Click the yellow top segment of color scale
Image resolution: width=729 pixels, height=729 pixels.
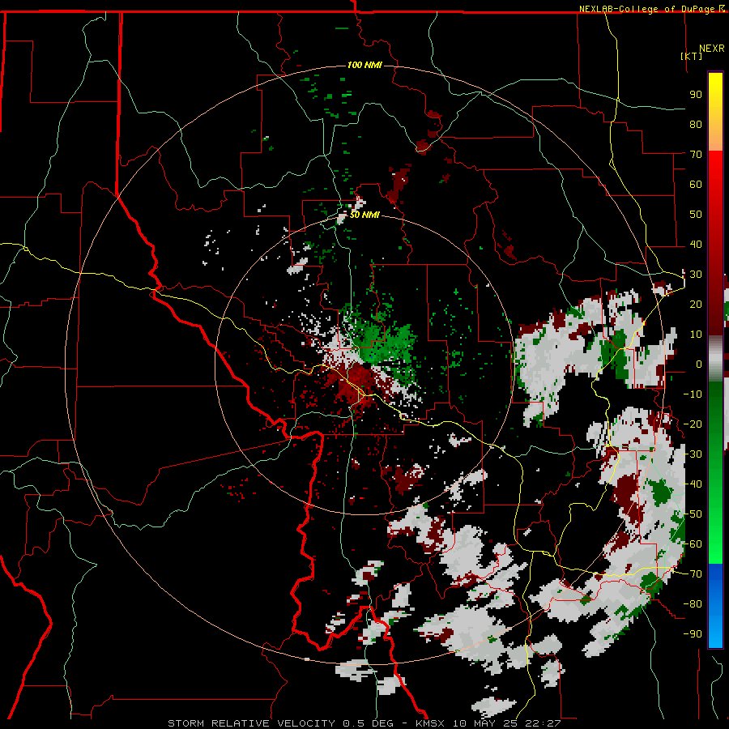point(715,112)
